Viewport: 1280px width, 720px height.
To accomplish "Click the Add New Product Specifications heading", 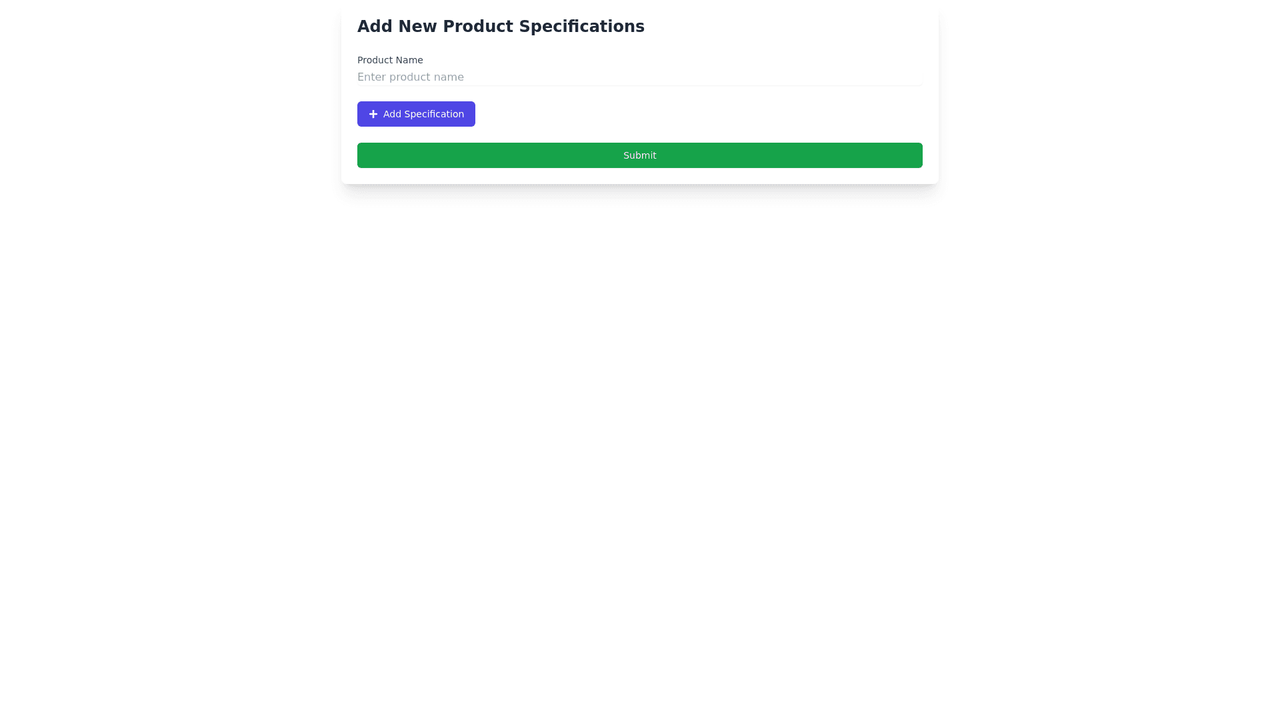I will point(501,27).
